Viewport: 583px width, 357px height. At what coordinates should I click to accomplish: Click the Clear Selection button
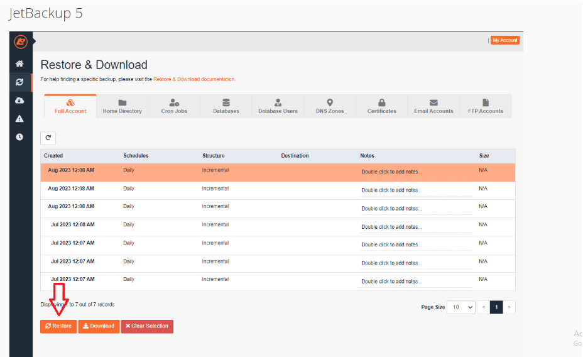coord(147,326)
